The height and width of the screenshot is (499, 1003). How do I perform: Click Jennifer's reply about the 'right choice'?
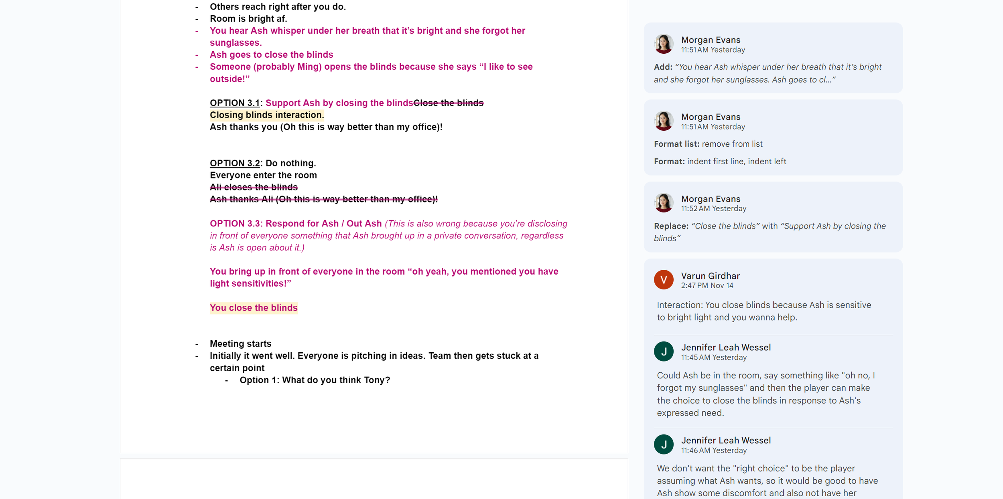(767, 481)
